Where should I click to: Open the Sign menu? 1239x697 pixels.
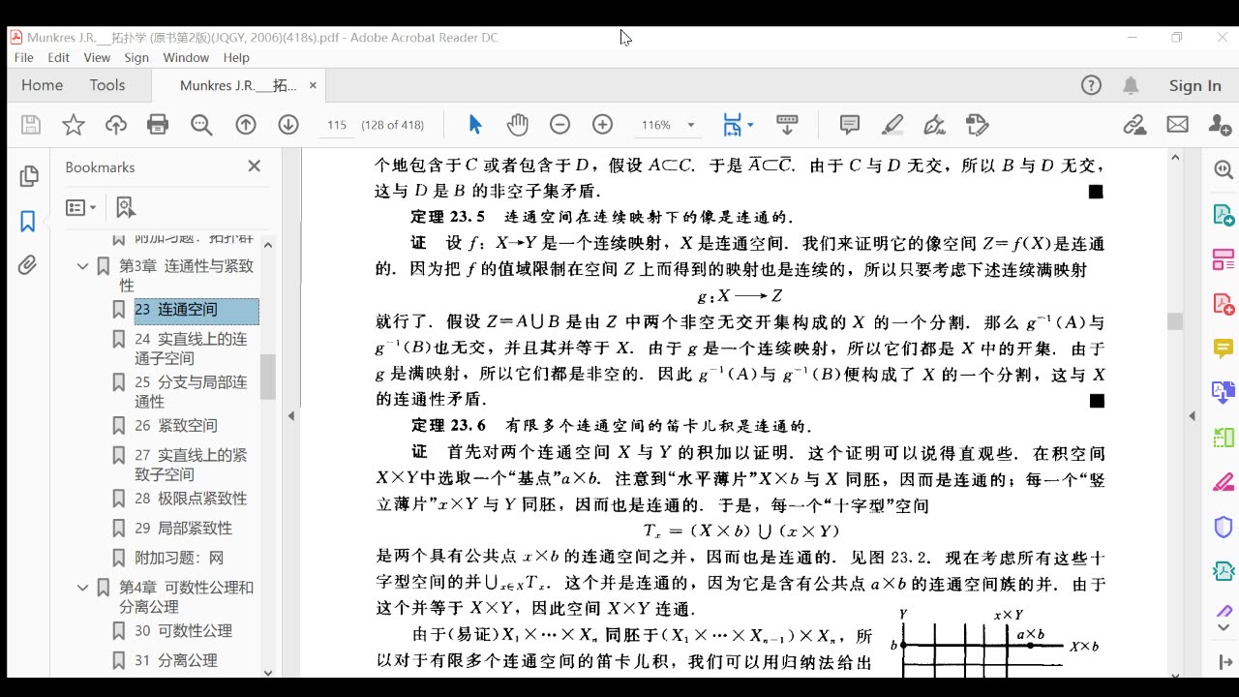click(136, 57)
